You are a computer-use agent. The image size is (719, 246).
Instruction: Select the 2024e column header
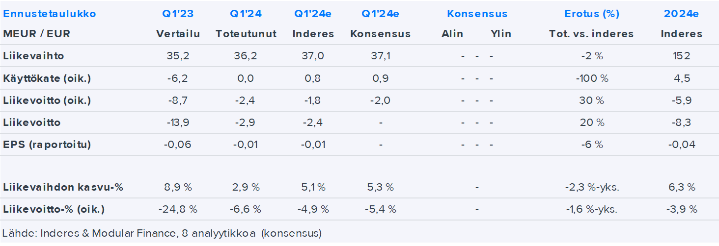tap(681, 14)
